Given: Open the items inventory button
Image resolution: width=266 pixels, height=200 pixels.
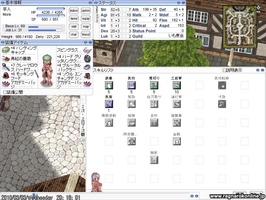Looking at the screenshot, I should point(73,19).
